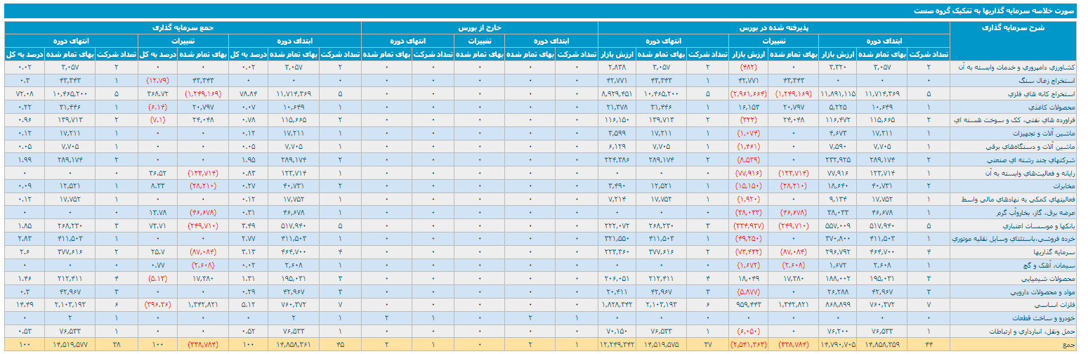1088x354 pixels.
Task: Select the total cost ۱۴,۸۵۸,۲۵۹
Action: click(885, 345)
